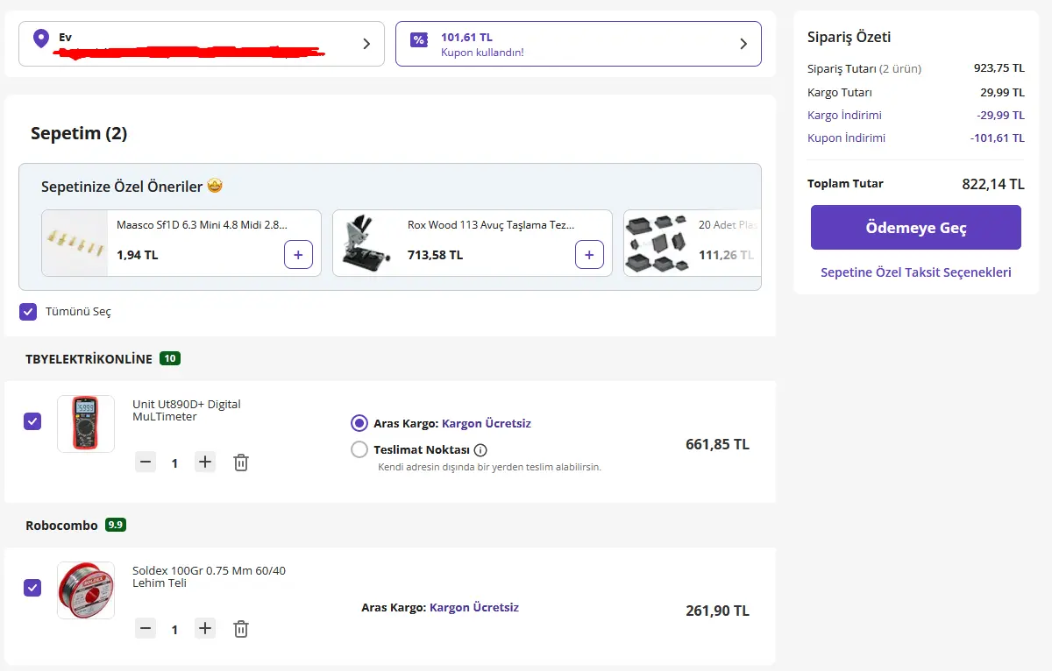The width and height of the screenshot is (1052, 671).
Task: Uncheck the Unit Ut890D+ multimeter item checkbox
Action: click(32, 421)
